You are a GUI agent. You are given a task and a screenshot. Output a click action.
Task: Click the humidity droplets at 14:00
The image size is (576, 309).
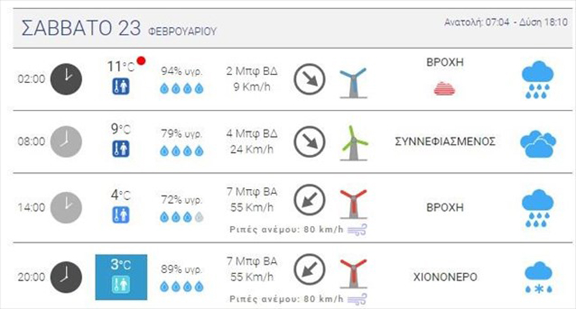(183, 216)
